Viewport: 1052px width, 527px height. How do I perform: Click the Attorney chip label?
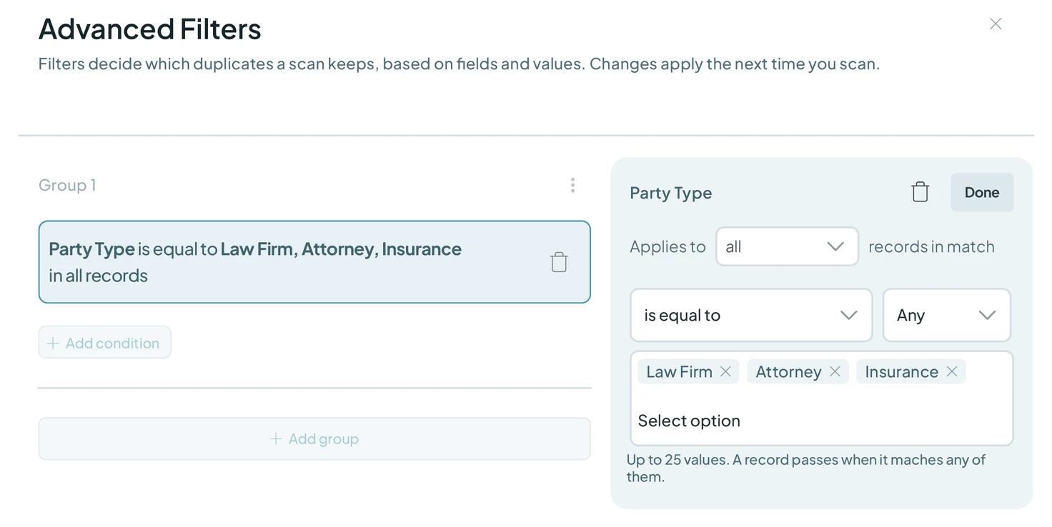[788, 371]
